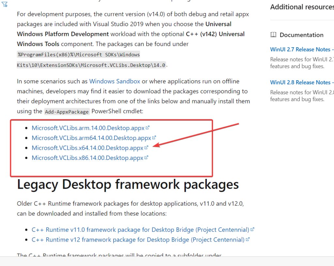The image size is (334, 266).
Task: Download Microsoft.VCLibs.arm.14.00.Desktop.appx package
Action: 89,128
